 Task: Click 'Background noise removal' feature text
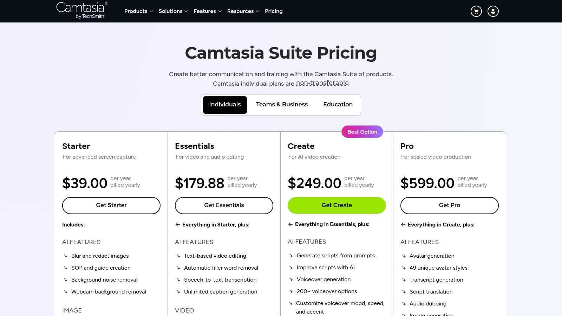pos(104,280)
